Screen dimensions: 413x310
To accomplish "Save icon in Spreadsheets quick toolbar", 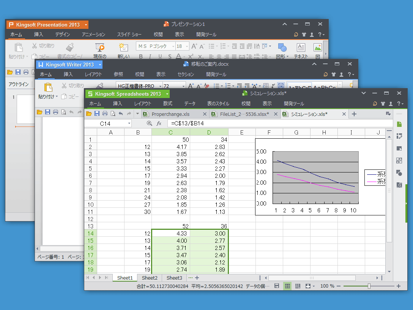I will pos(97,114).
